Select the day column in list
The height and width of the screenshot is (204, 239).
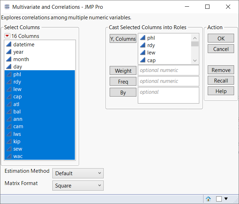coord(18,67)
